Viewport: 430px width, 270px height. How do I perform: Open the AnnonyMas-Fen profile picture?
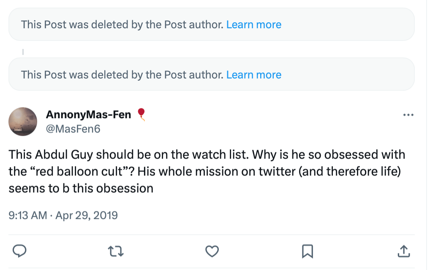pyautogui.click(x=23, y=121)
